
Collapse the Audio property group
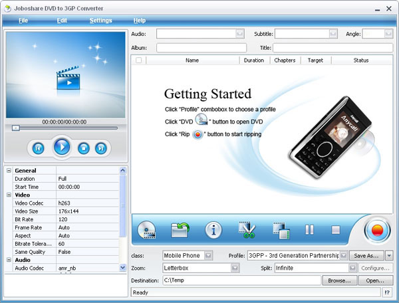(9, 260)
